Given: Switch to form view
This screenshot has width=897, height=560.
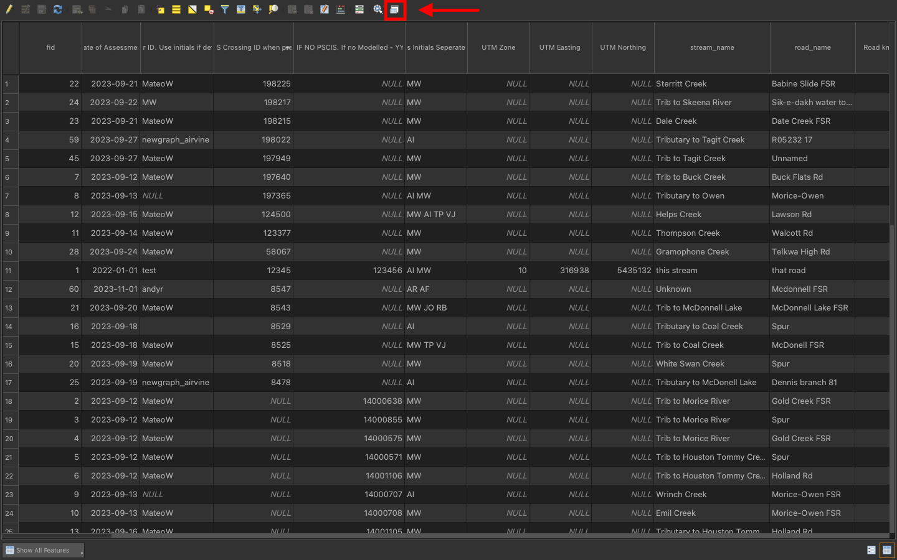Looking at the screenshot, I should click(871, 550).
